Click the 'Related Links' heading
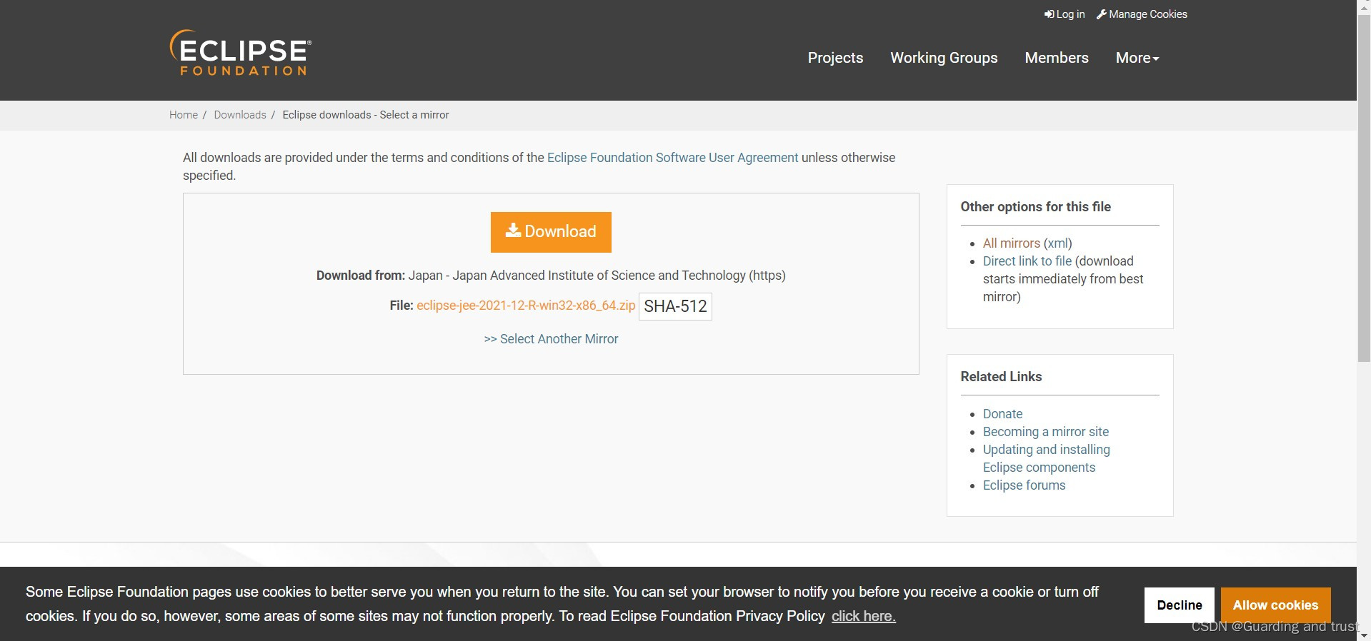1371x641 pixels. [1001, 377]
